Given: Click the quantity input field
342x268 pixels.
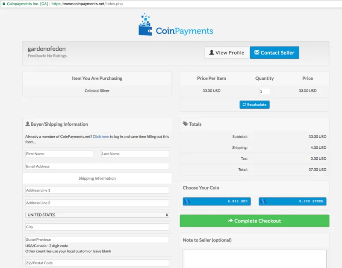Looking at the screenshot, I should coord(264,92).
